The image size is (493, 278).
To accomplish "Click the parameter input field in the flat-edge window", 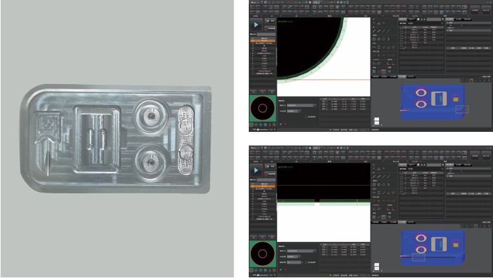I will 293,262.
